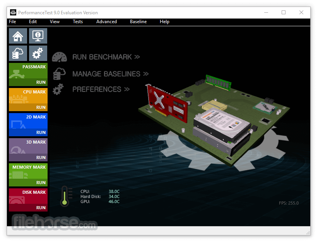Image resolution: width=318 pixels, height=242 pixels.
Task: Click the cloud server icon beside Manage Baselines
Action: [x=60, y=74]
